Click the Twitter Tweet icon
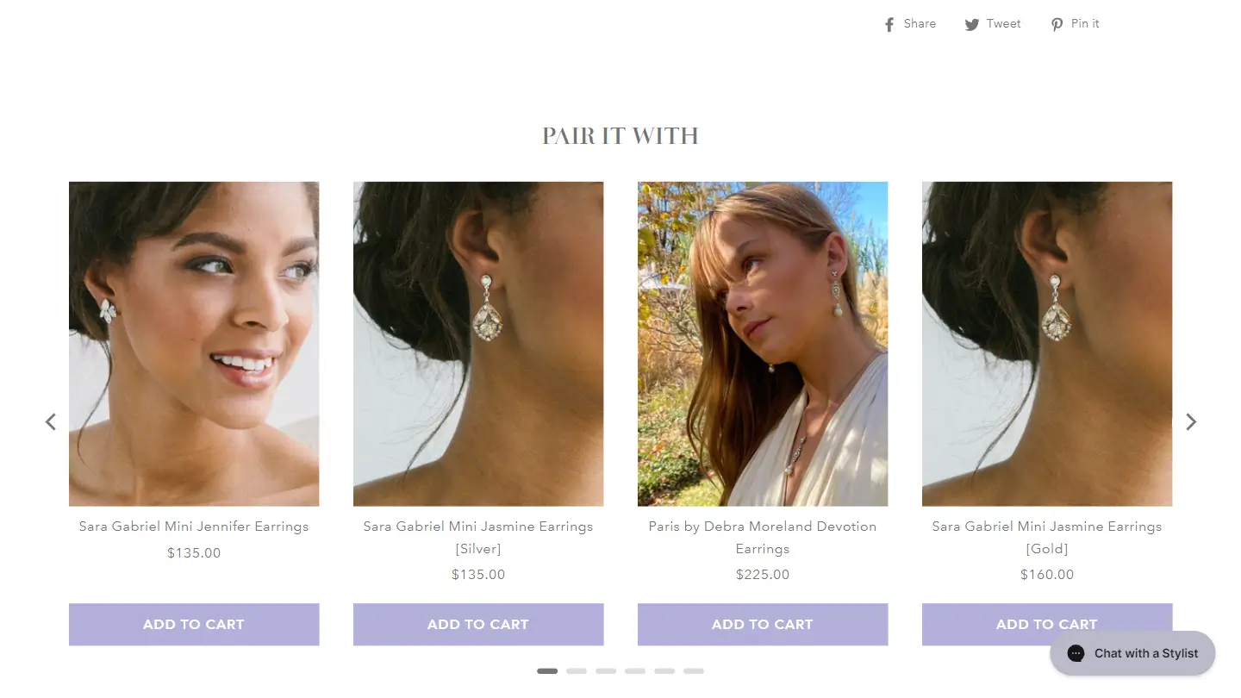The image size is (1241, 698). 972,25
